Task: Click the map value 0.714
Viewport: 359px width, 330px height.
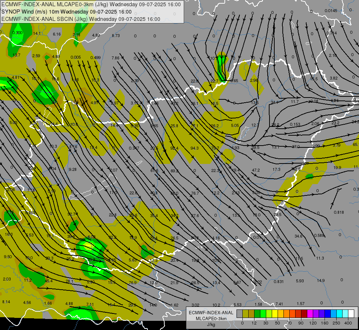Action: (x=332, y=33)
